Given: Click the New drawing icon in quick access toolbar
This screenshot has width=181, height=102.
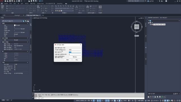Looking at the screenshot, I should coord(5,1).
